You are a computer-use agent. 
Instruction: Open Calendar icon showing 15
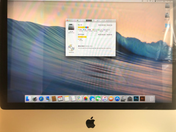point(60,99)
